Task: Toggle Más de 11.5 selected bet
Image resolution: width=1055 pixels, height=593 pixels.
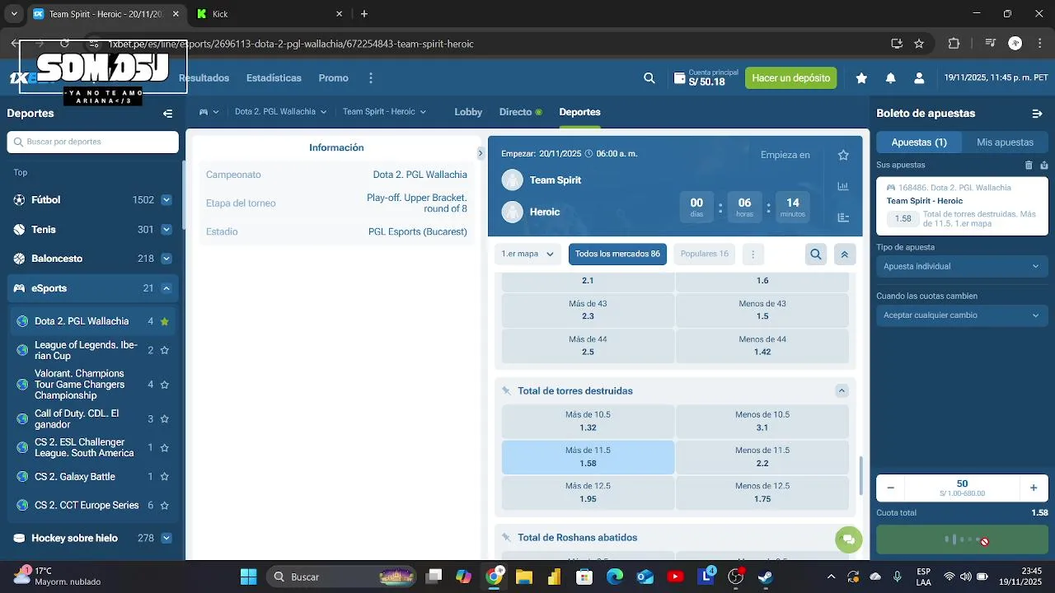Action: click(588, 457)
